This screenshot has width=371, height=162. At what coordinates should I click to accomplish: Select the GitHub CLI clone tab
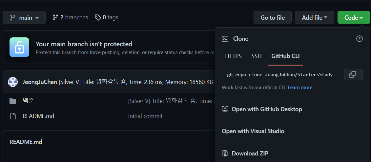(x=286, y=56)
